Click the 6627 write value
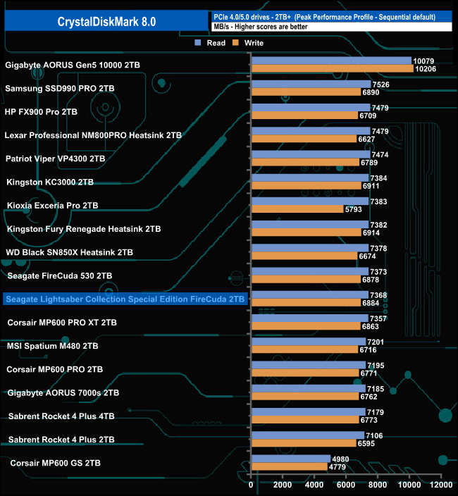458x496 pixels. point(366,139)
